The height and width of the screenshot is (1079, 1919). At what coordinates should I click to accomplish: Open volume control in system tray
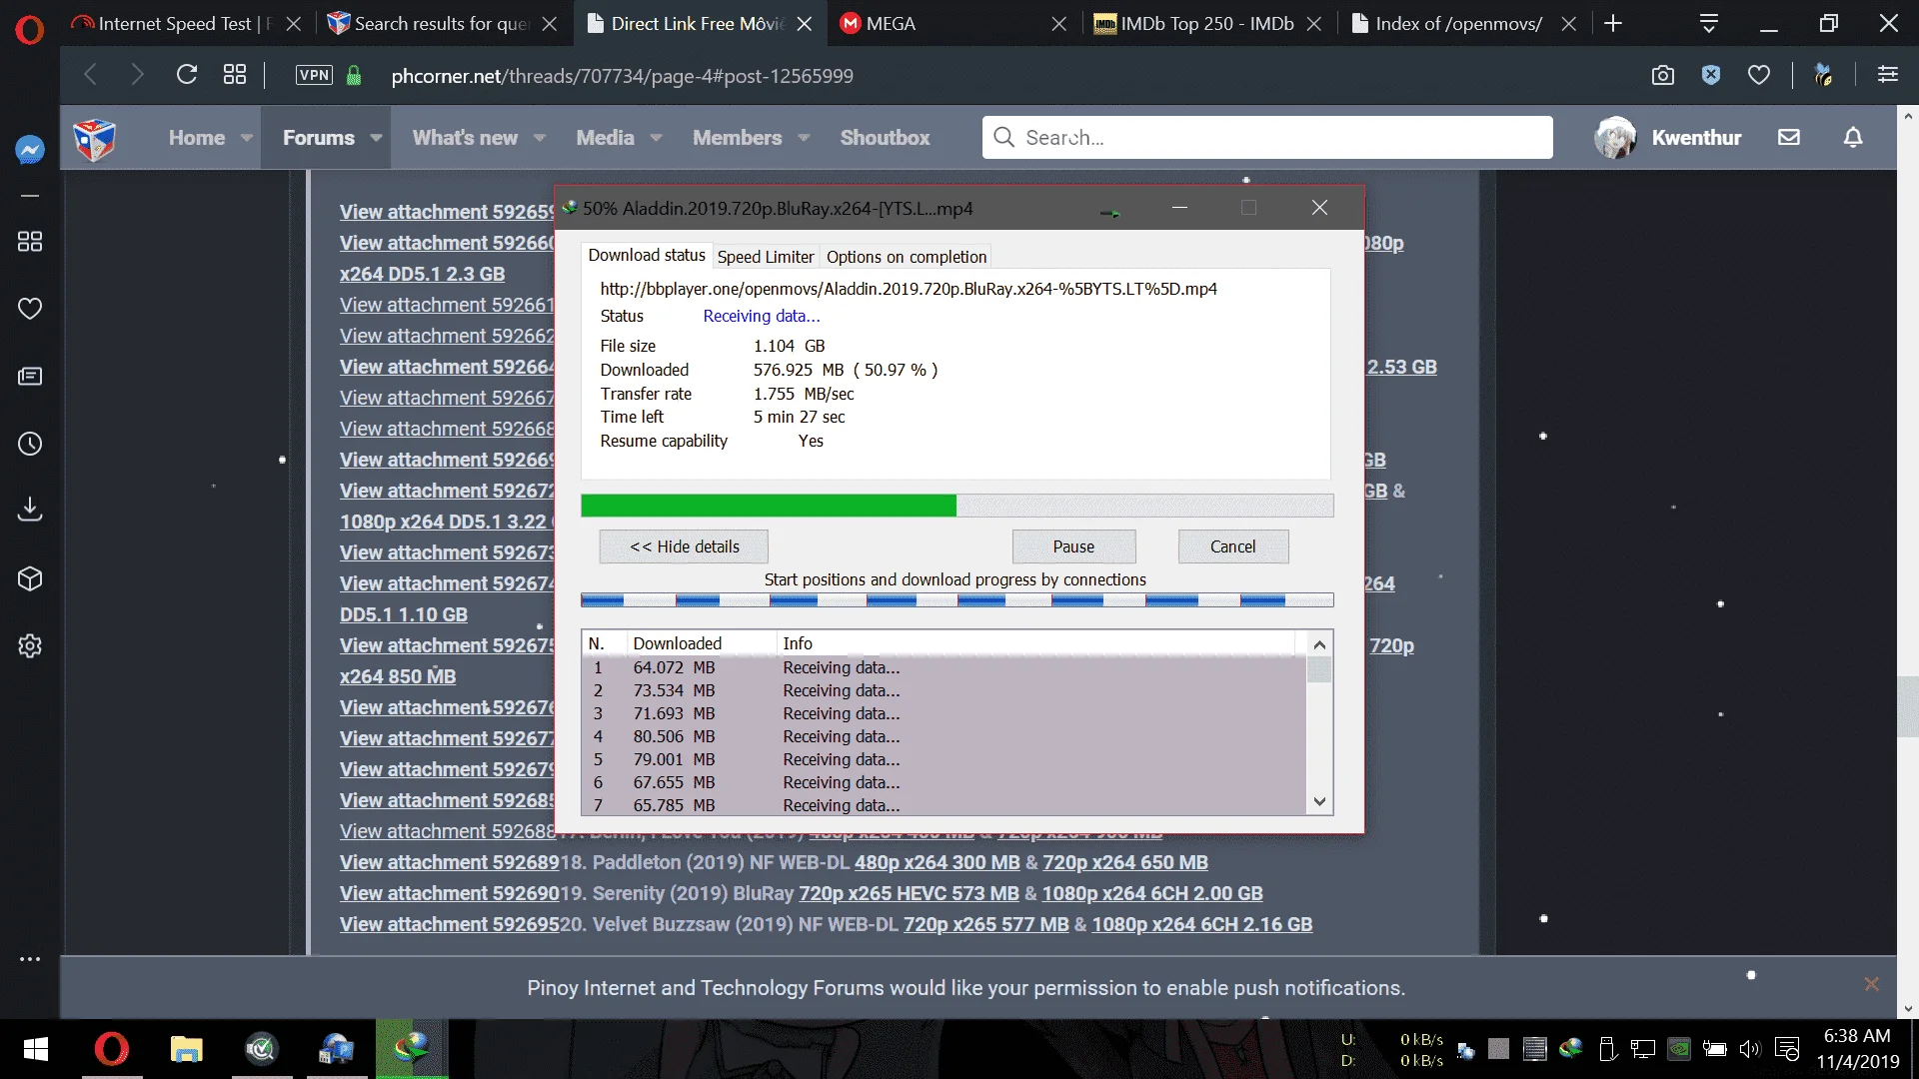click(1749, 1049)
